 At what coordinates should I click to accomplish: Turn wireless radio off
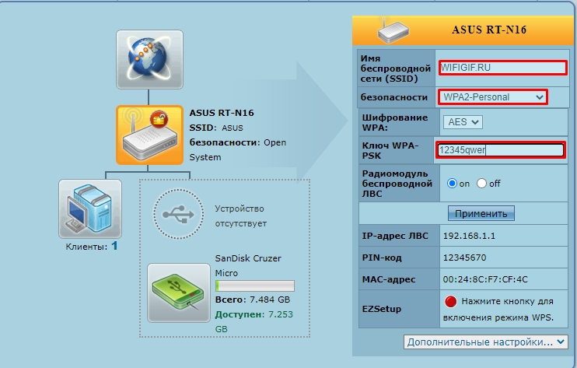click(481, 184)
